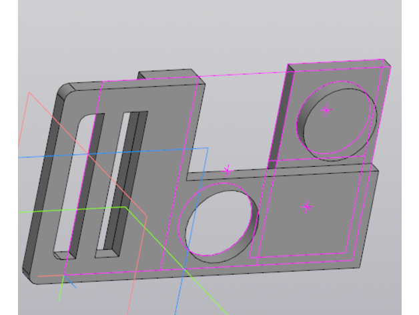Click the bottom edge face of the plate
The image size is (419, 315).
200,274
